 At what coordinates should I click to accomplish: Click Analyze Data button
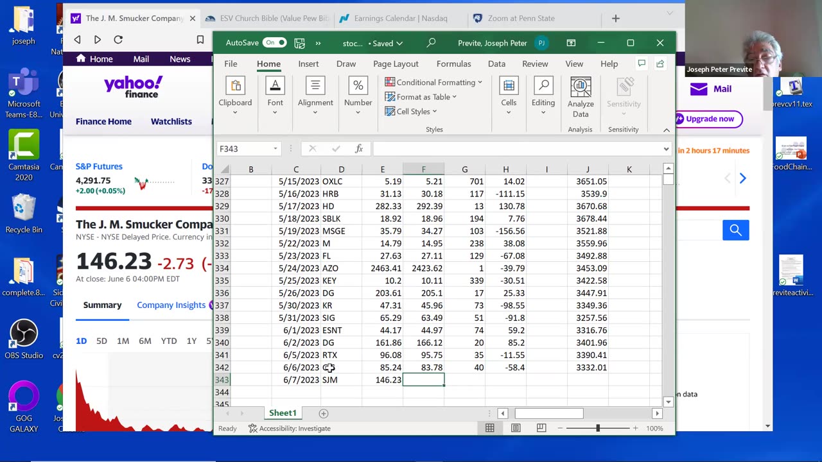tap(581, 98)
